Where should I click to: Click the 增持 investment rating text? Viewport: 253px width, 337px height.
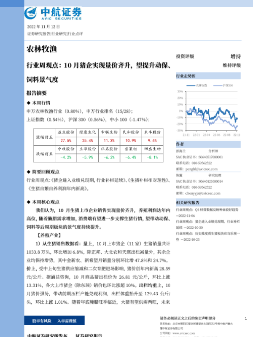[235, 56]
